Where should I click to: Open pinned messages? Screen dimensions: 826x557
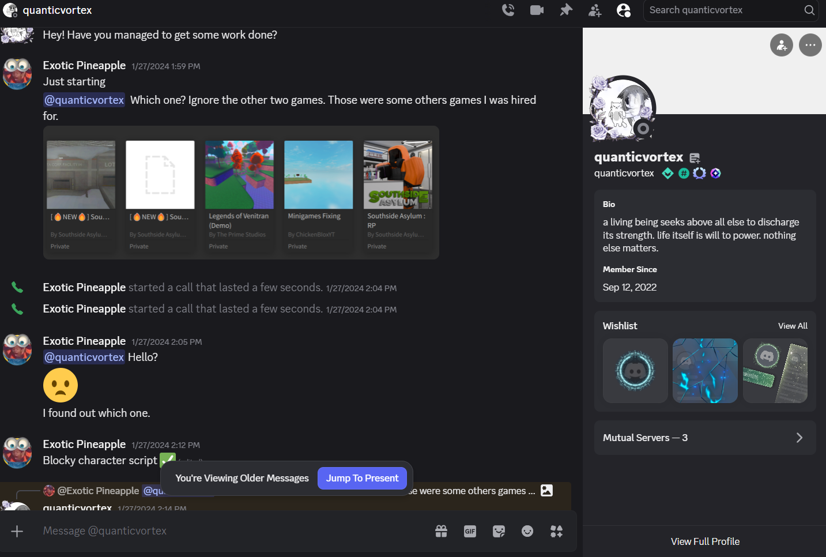[x=566, y=10]
